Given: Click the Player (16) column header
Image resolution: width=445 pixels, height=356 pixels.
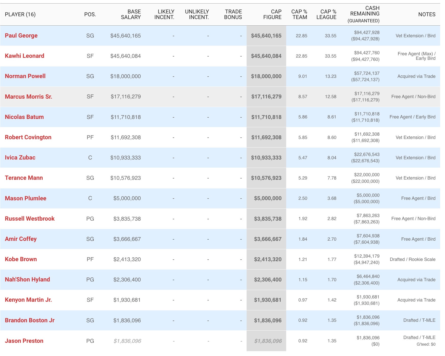Looking at the screenshot, I should [x=20, y=14].
